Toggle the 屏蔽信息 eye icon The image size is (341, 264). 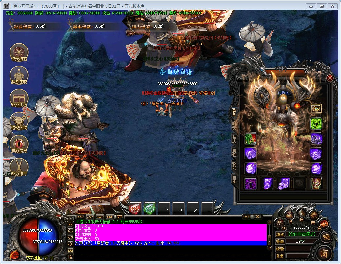[19, 144]
